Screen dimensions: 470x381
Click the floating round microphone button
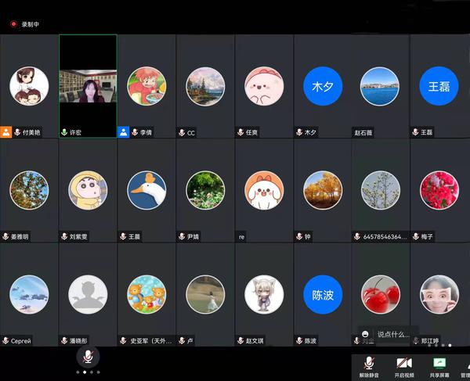pos(88,357)
